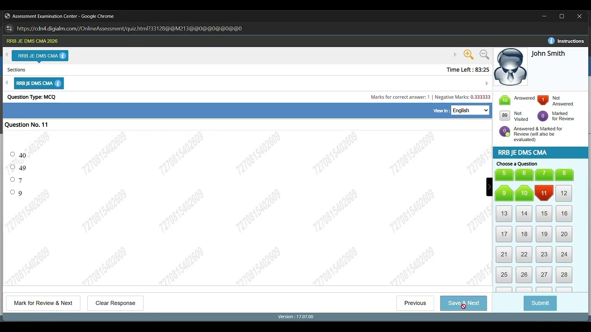Viewport: 591px width, 332px height.
Task: Jump to question 17
Action: (504, 234)
